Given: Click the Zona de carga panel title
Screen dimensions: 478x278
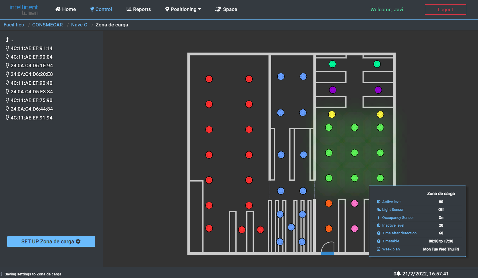Looking at the screenshot, I should [441, 194].
